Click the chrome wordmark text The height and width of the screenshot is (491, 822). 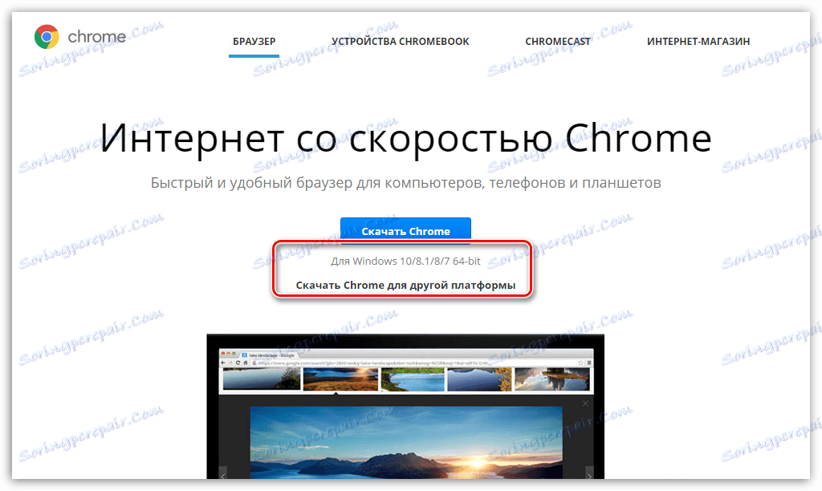tap(97, 37)
